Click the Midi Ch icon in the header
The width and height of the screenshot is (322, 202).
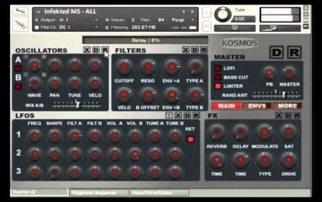point(37,27)
